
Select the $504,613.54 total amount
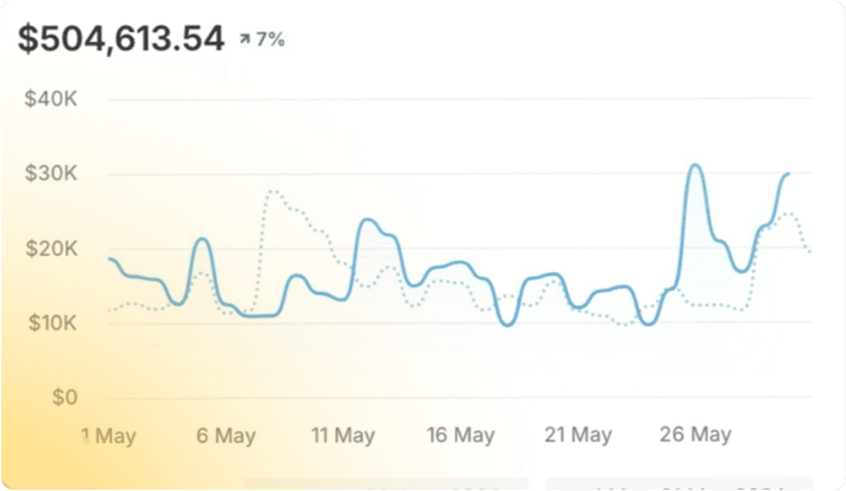click(121, 39)
